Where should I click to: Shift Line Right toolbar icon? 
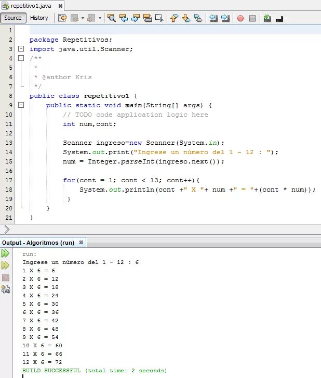(225, 18)
